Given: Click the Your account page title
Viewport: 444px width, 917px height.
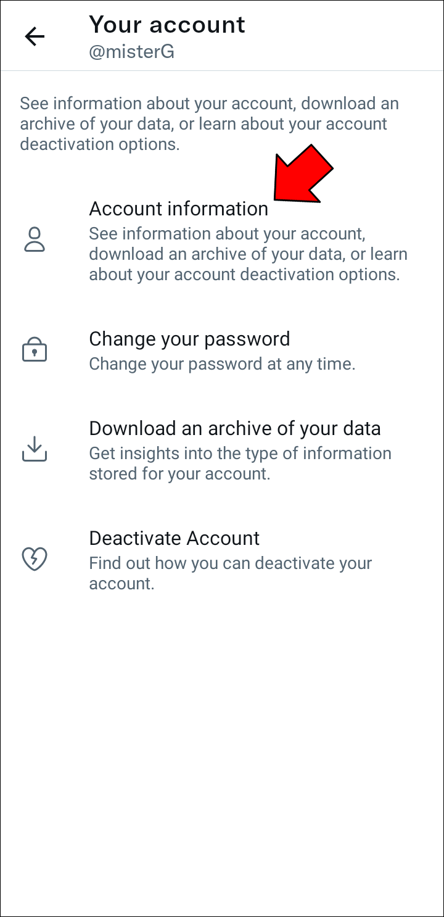Looking at the screenshot, I should click(x=167, y=25).
